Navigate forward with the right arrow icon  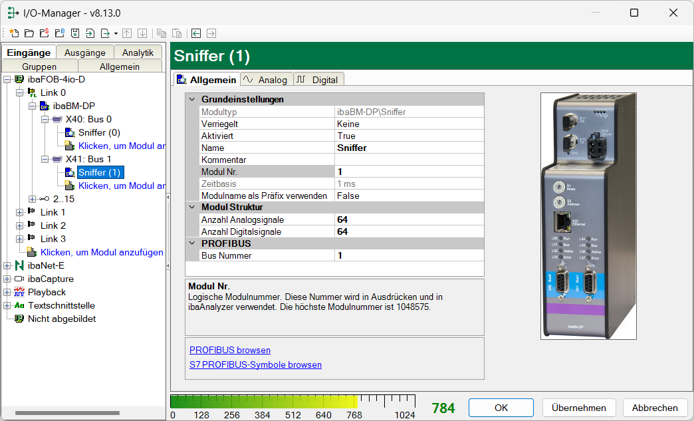tap(211, 33)
